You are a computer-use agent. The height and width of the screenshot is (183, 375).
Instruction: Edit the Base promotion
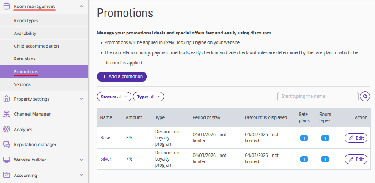point(356,138)
